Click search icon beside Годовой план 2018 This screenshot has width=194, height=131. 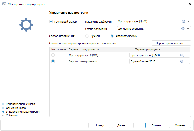(x=182, y=61)
